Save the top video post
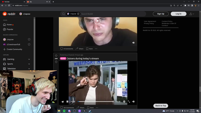Screen dimensions: 201x113 point(89,49)
